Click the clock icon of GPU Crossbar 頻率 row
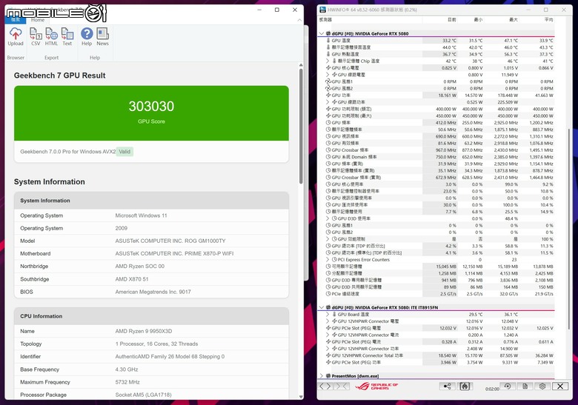Screen dimensions: 578x405 click(328, 150)
